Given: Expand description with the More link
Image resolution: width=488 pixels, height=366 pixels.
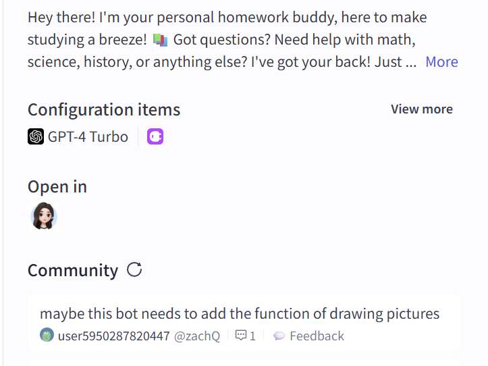Looking at the screenshot, I should click(441, 61).
